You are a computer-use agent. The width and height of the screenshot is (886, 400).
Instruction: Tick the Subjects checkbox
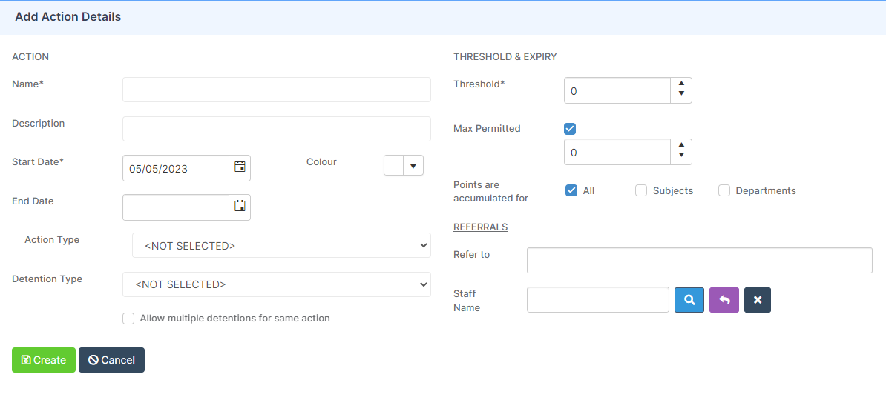click(641, 190)
